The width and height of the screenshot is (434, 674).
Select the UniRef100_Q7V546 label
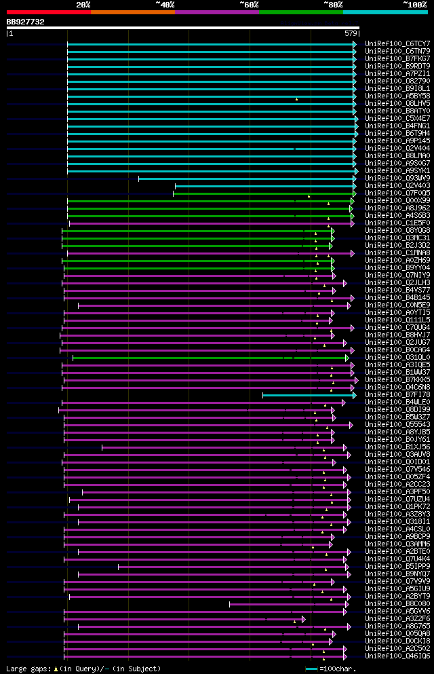[397, 470]
